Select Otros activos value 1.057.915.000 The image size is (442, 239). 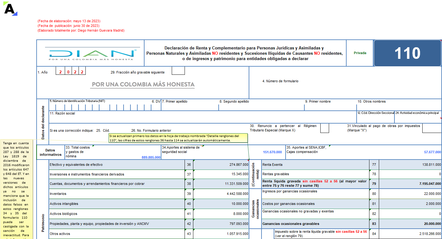point(221,234)
